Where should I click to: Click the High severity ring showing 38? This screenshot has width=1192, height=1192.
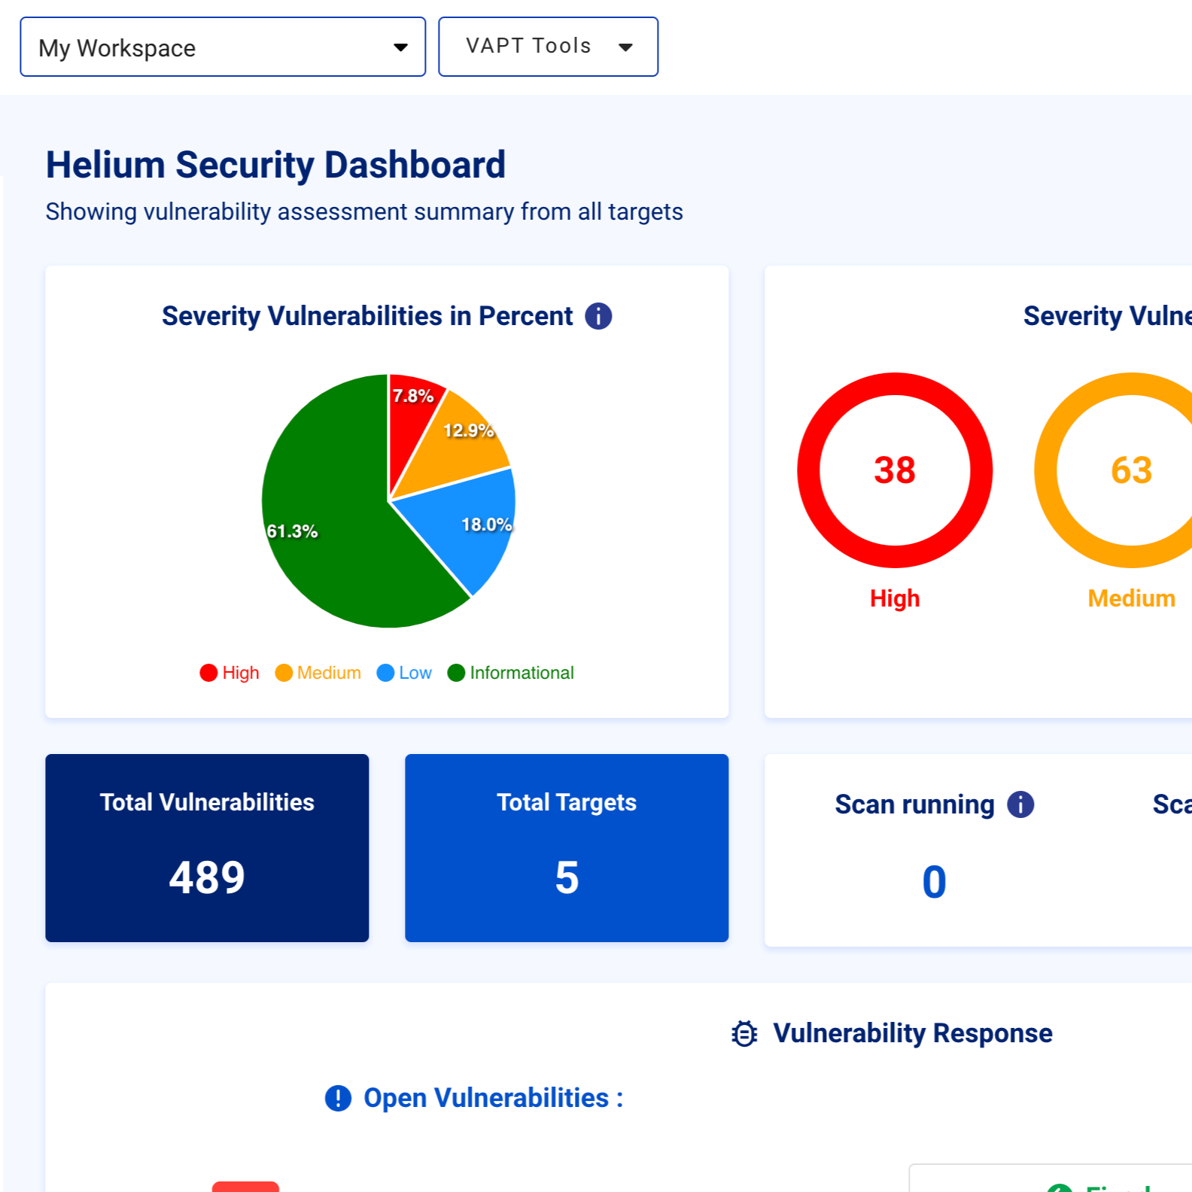(895, 470)
